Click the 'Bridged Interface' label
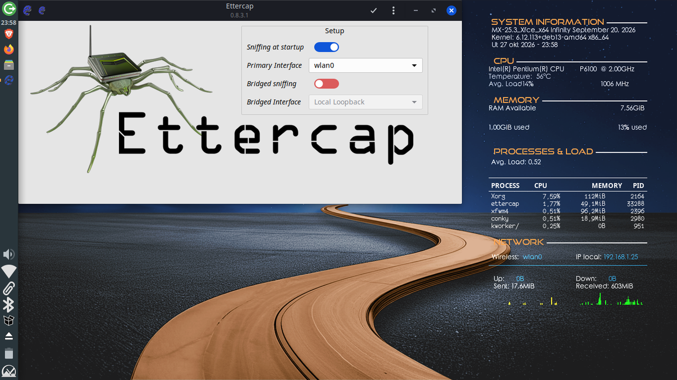This screenshot has width=677, height=380. [273, 102]
